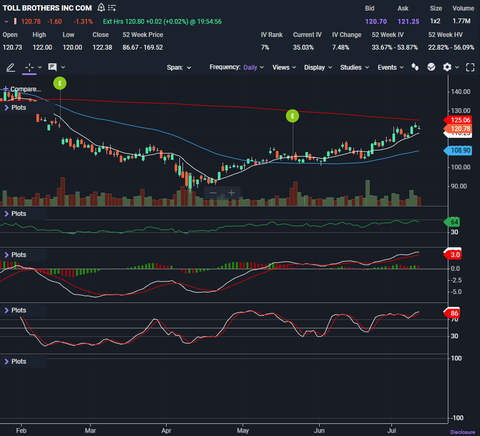Viewport: 480px width, 436px height.
Task: Set a price alert with the bell icon
Action: (101, 8)
